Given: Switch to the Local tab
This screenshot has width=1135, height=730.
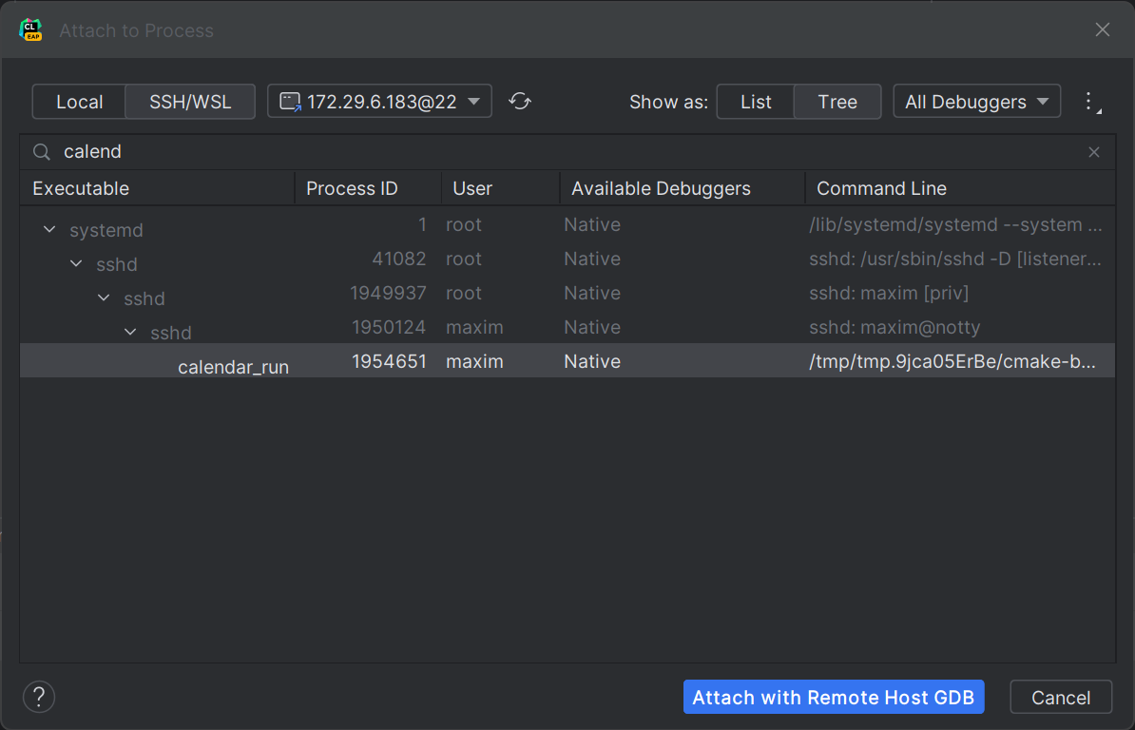Looking at the screenshot, I should [79, 102].
